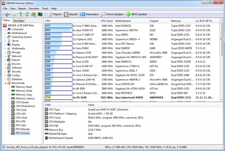This screenshot has width=225, height=151.
Task: Select the Display tree icon
Action: point(9,45)
